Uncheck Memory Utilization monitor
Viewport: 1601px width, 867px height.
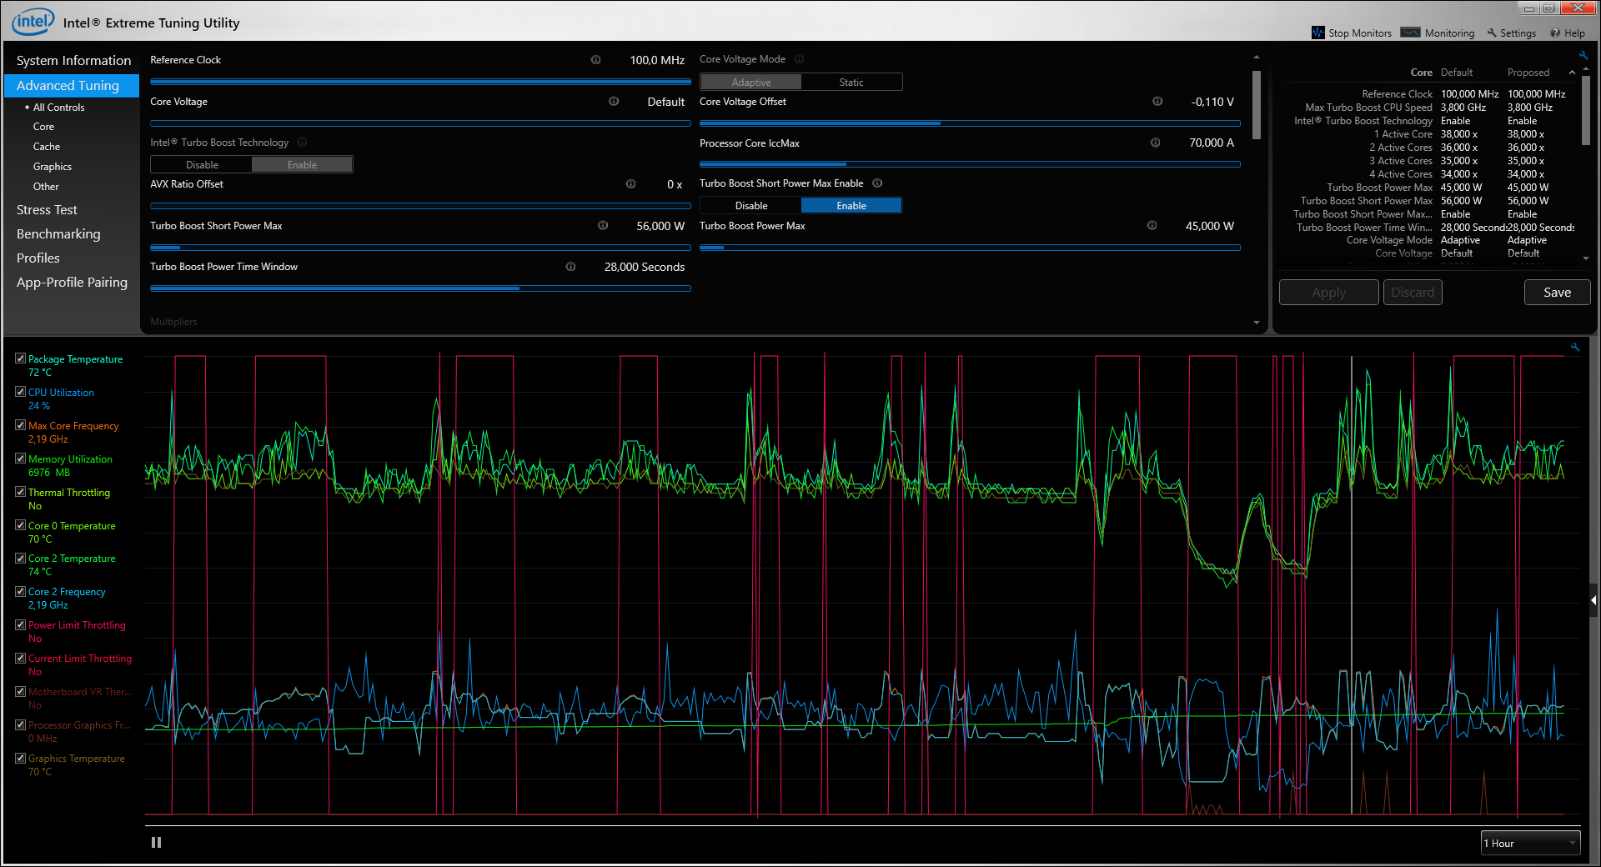coord(20,459)
